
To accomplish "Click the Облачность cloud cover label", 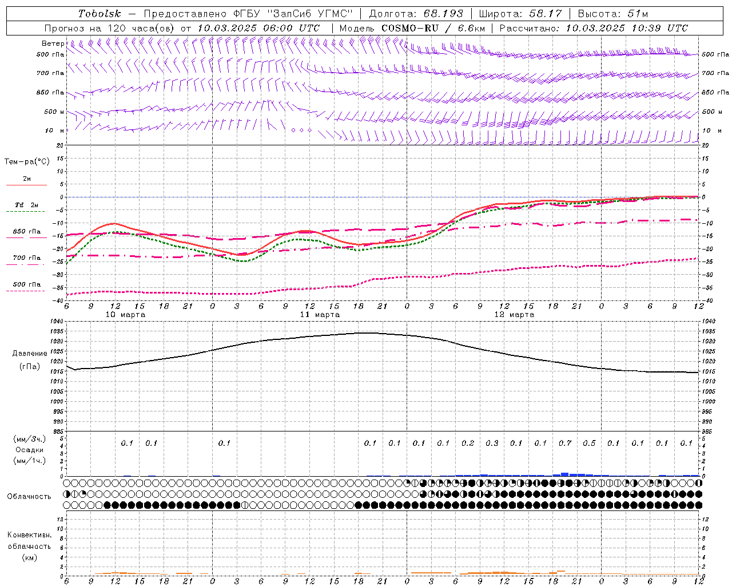I will point(29,497).
